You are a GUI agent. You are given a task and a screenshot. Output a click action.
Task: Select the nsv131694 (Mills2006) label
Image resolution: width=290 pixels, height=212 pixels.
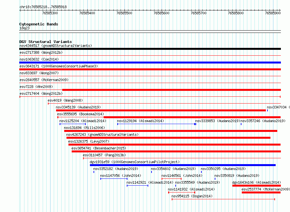84,128
